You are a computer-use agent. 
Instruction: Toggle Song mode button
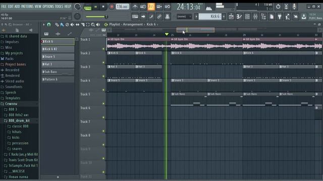[x=87, y=8]
